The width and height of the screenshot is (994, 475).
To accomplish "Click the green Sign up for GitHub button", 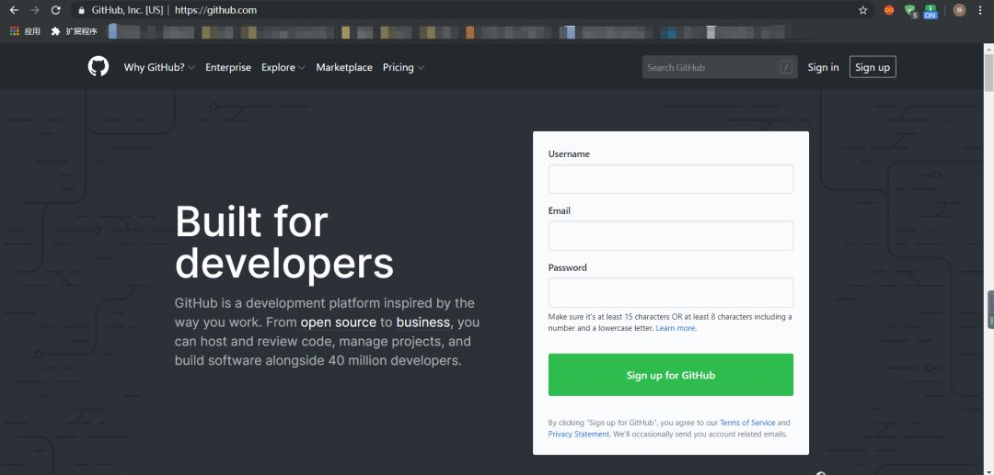I will (671, 375).
